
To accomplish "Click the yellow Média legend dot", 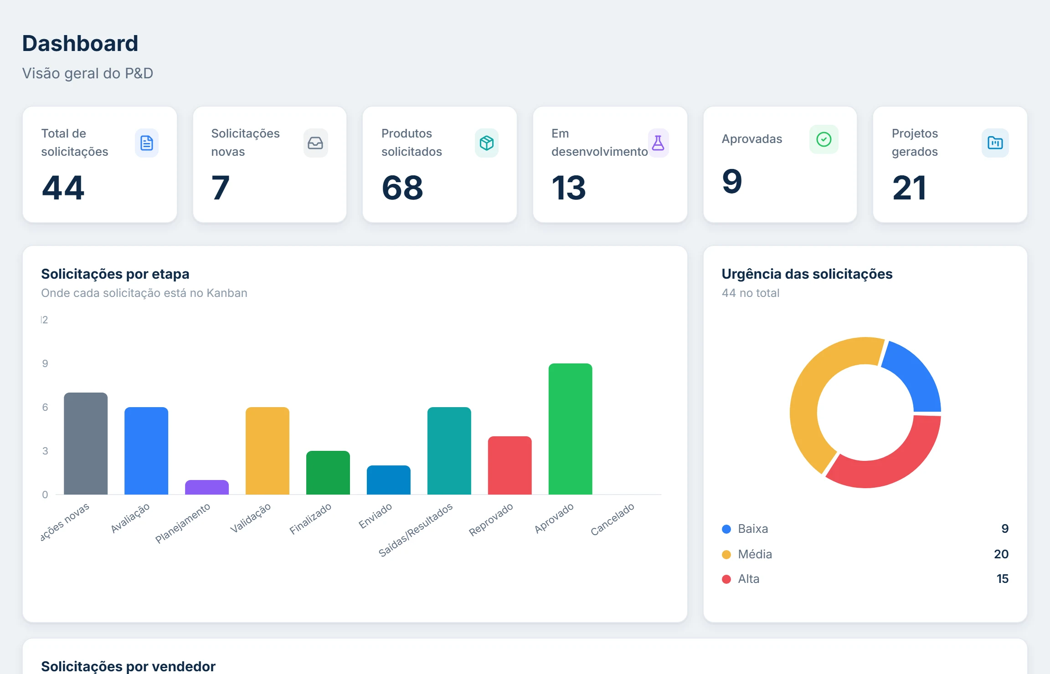I will coord(726,554).
